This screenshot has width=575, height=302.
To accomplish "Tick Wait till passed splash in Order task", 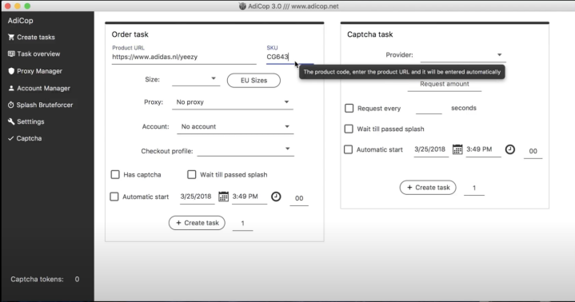I will coord(191,174).
